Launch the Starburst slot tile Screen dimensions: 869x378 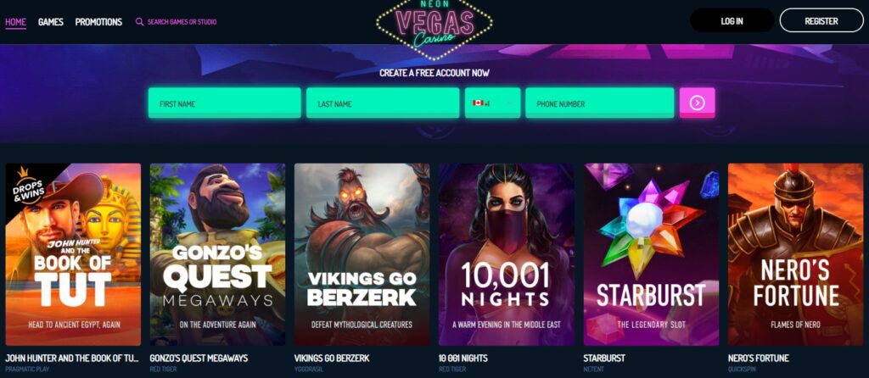(x=651, y=254)
